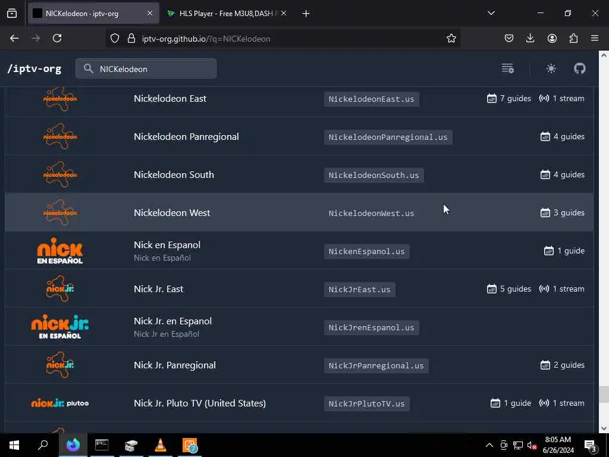
Task: Open the /iptv-org home logo
Action: click(x=34, y=69)
